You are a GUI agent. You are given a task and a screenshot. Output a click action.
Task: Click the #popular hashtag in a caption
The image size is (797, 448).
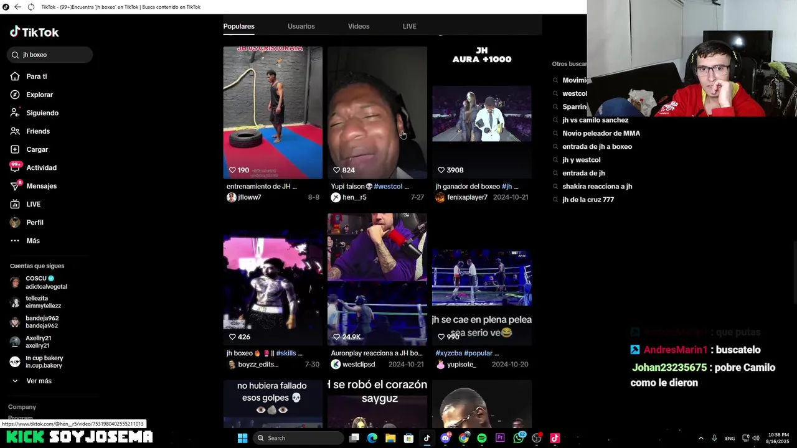pyautogui.click(x=478, y=353)
